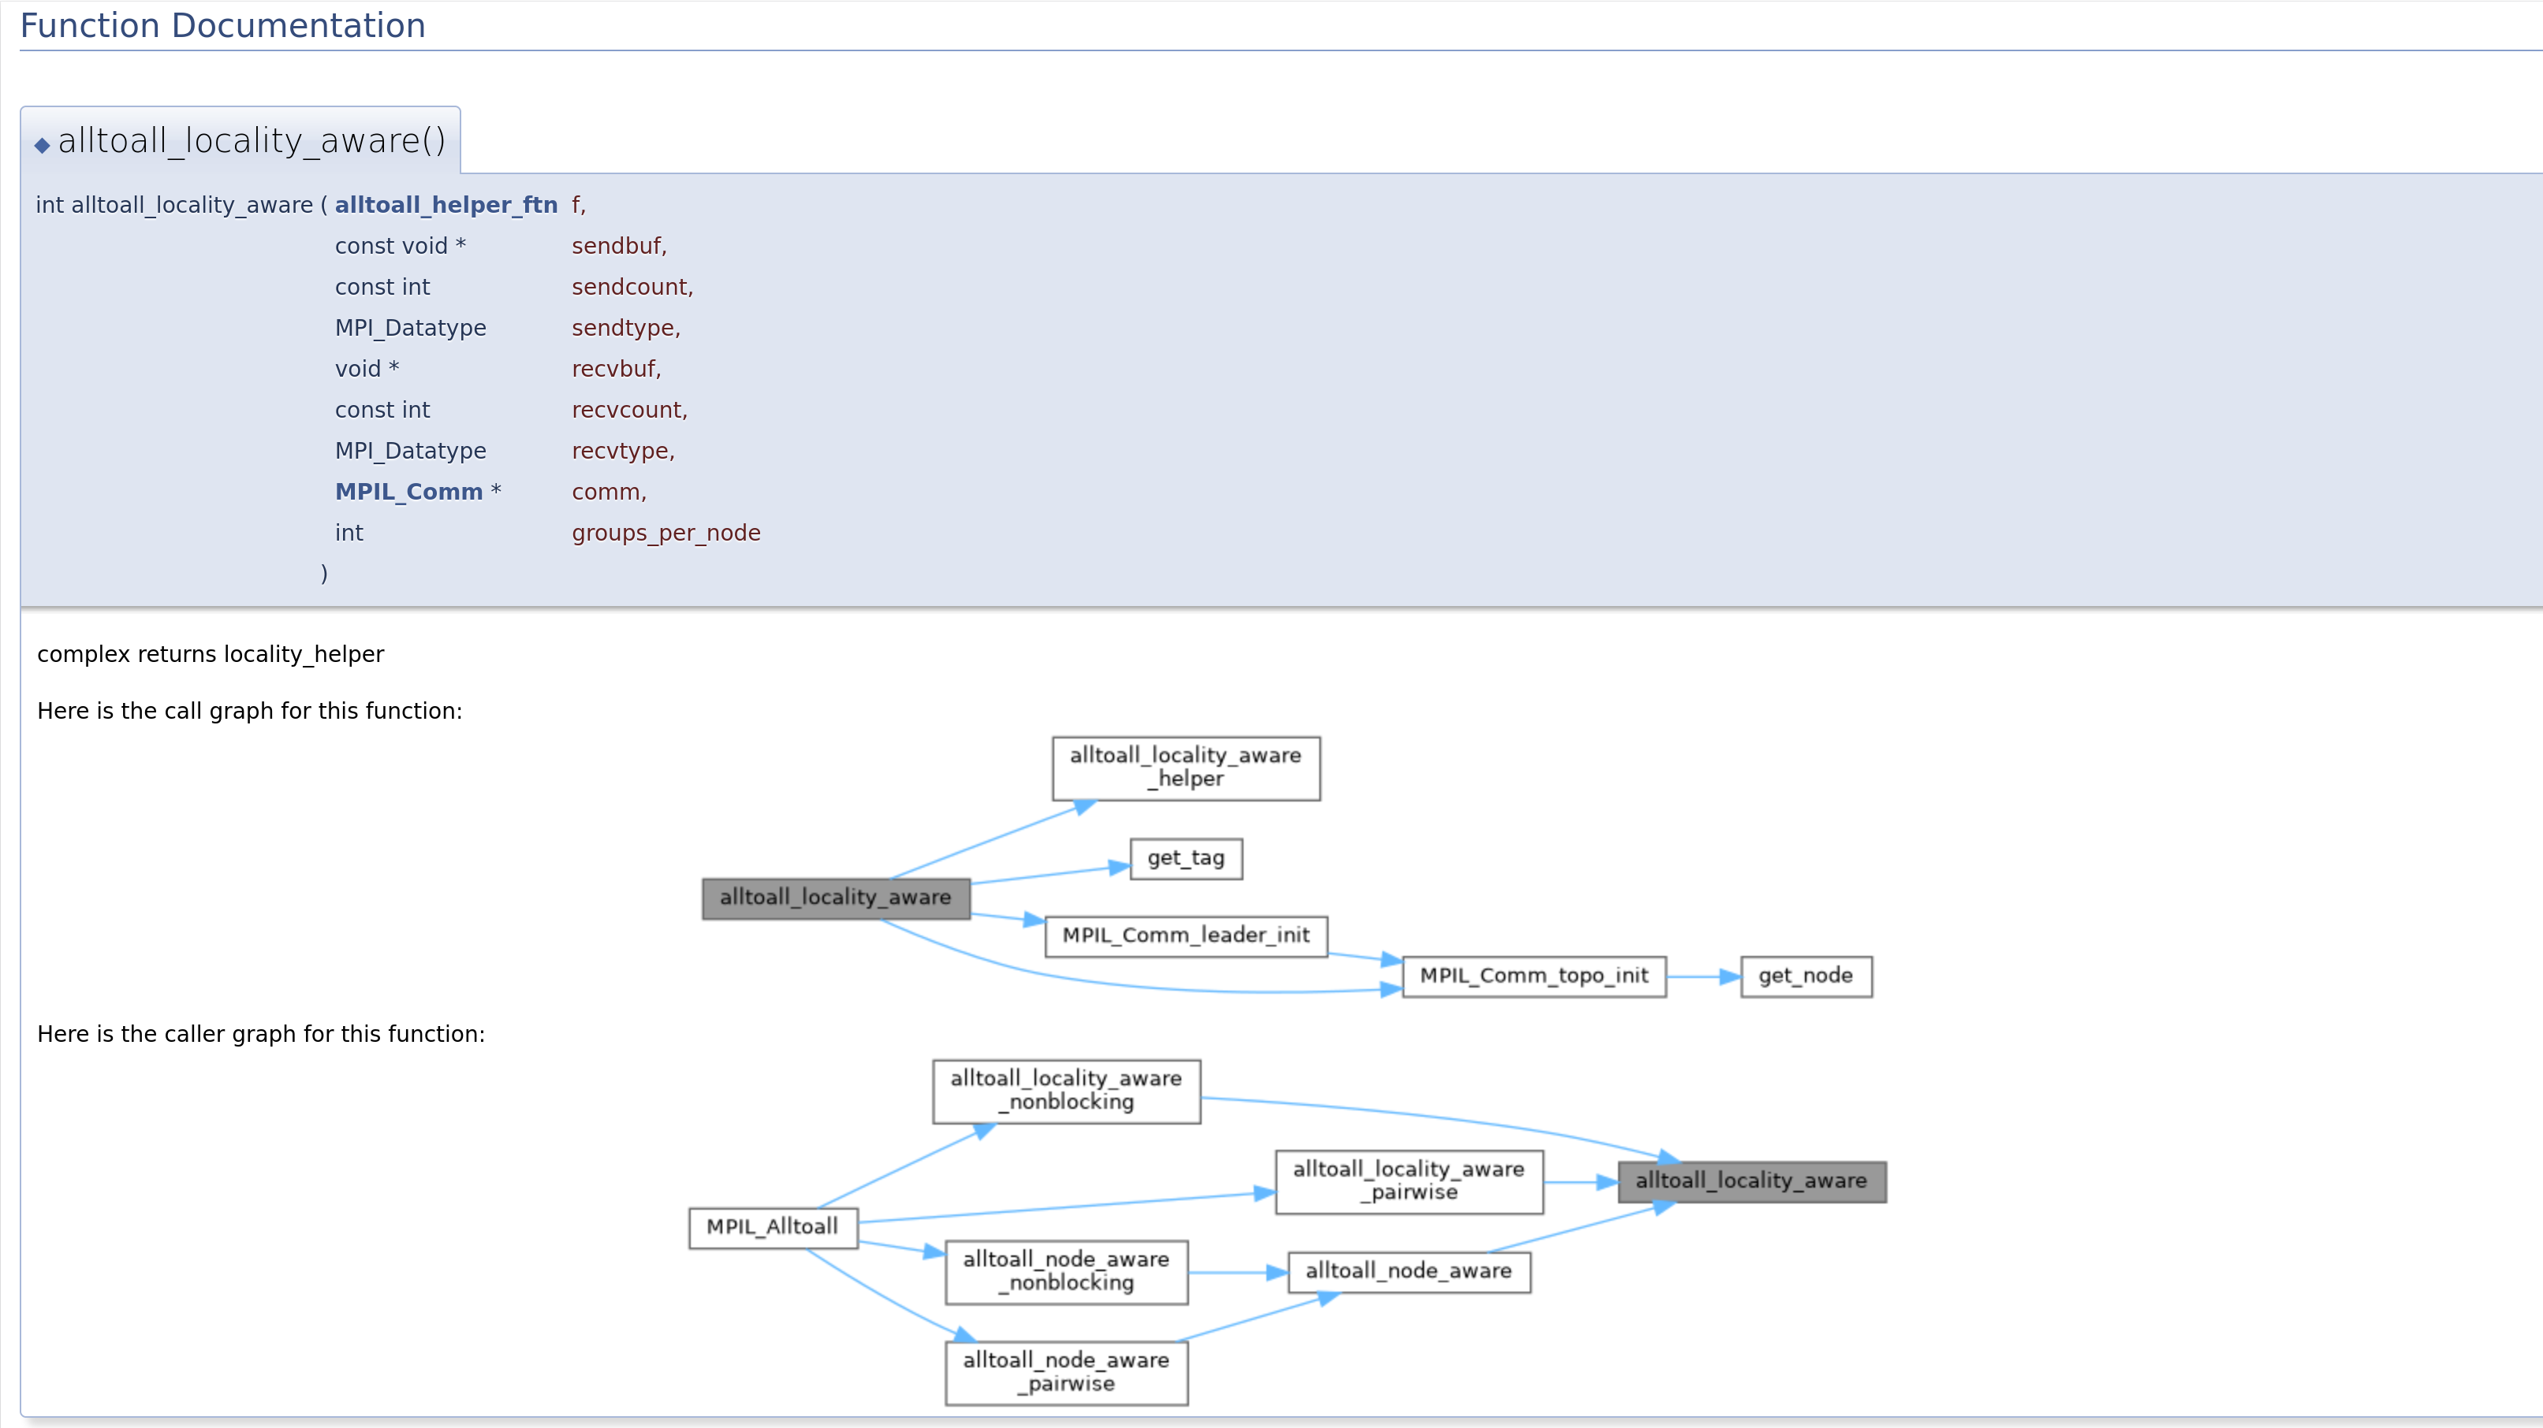Click alltoall_locality_aware_nonblocking node in caller graph
Viewport: 2543px width, 1428px height.
pyautogui.click(x=1066, y=1091)
